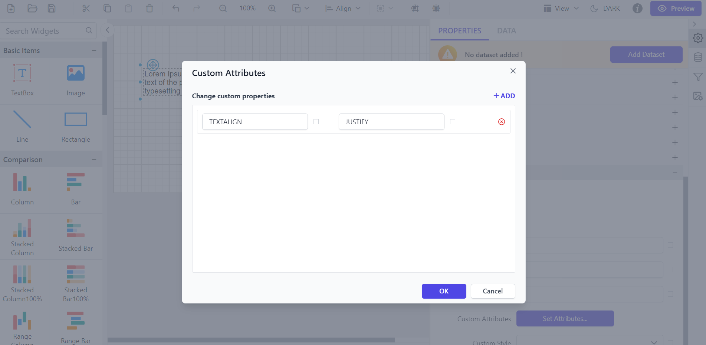Click the open folder icon in toolbar
This screenshot has height=345, width=706.
[x=32, y=8]
